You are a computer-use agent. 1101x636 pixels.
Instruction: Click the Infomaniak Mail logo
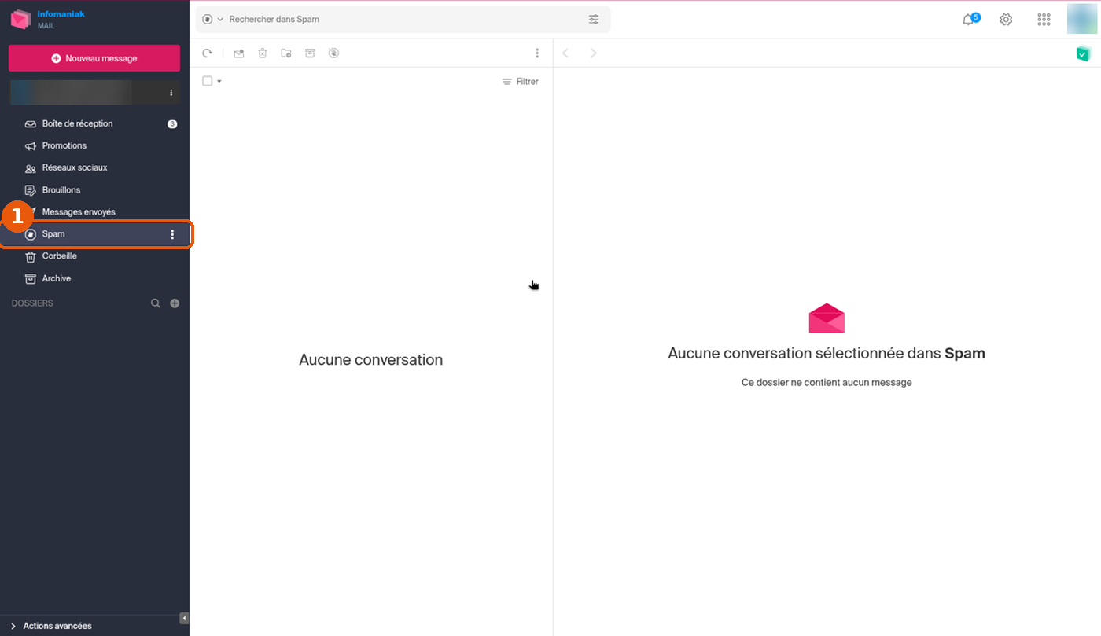[x=47, y=19]
